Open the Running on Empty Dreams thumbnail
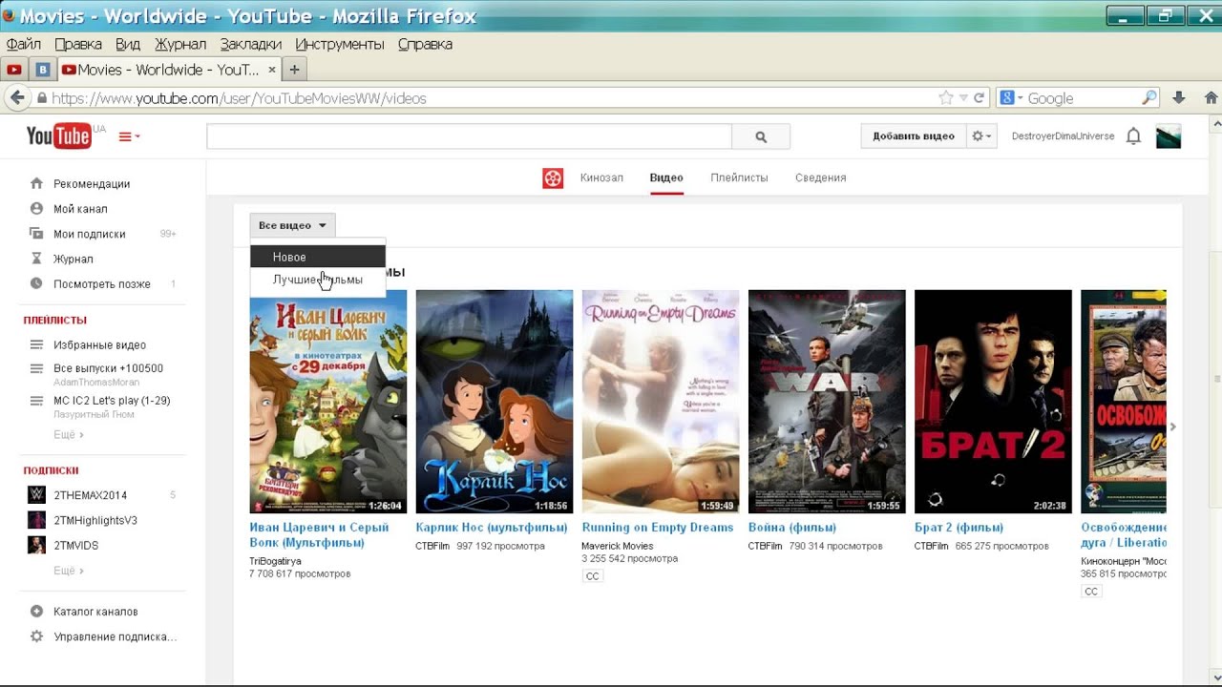This screenshot has width=1222, height=687. (661, 402)
